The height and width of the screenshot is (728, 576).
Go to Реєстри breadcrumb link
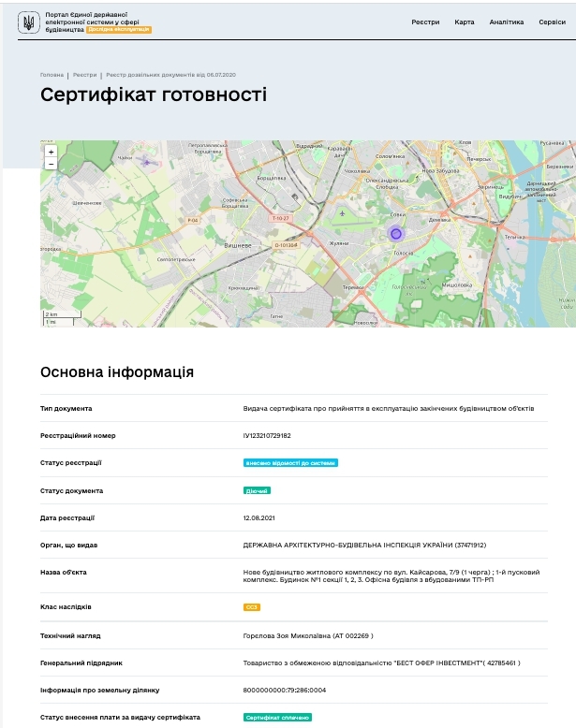point(84,75)
